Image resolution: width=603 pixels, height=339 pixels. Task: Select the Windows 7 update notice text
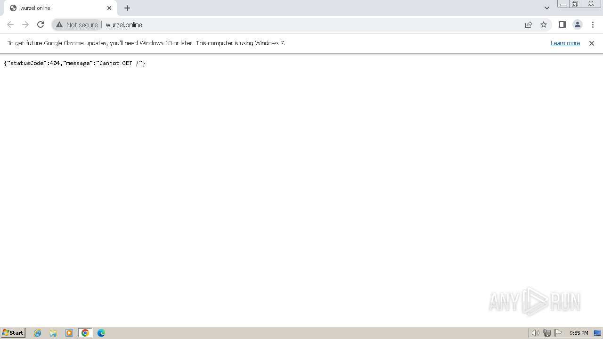click(147, 43)
